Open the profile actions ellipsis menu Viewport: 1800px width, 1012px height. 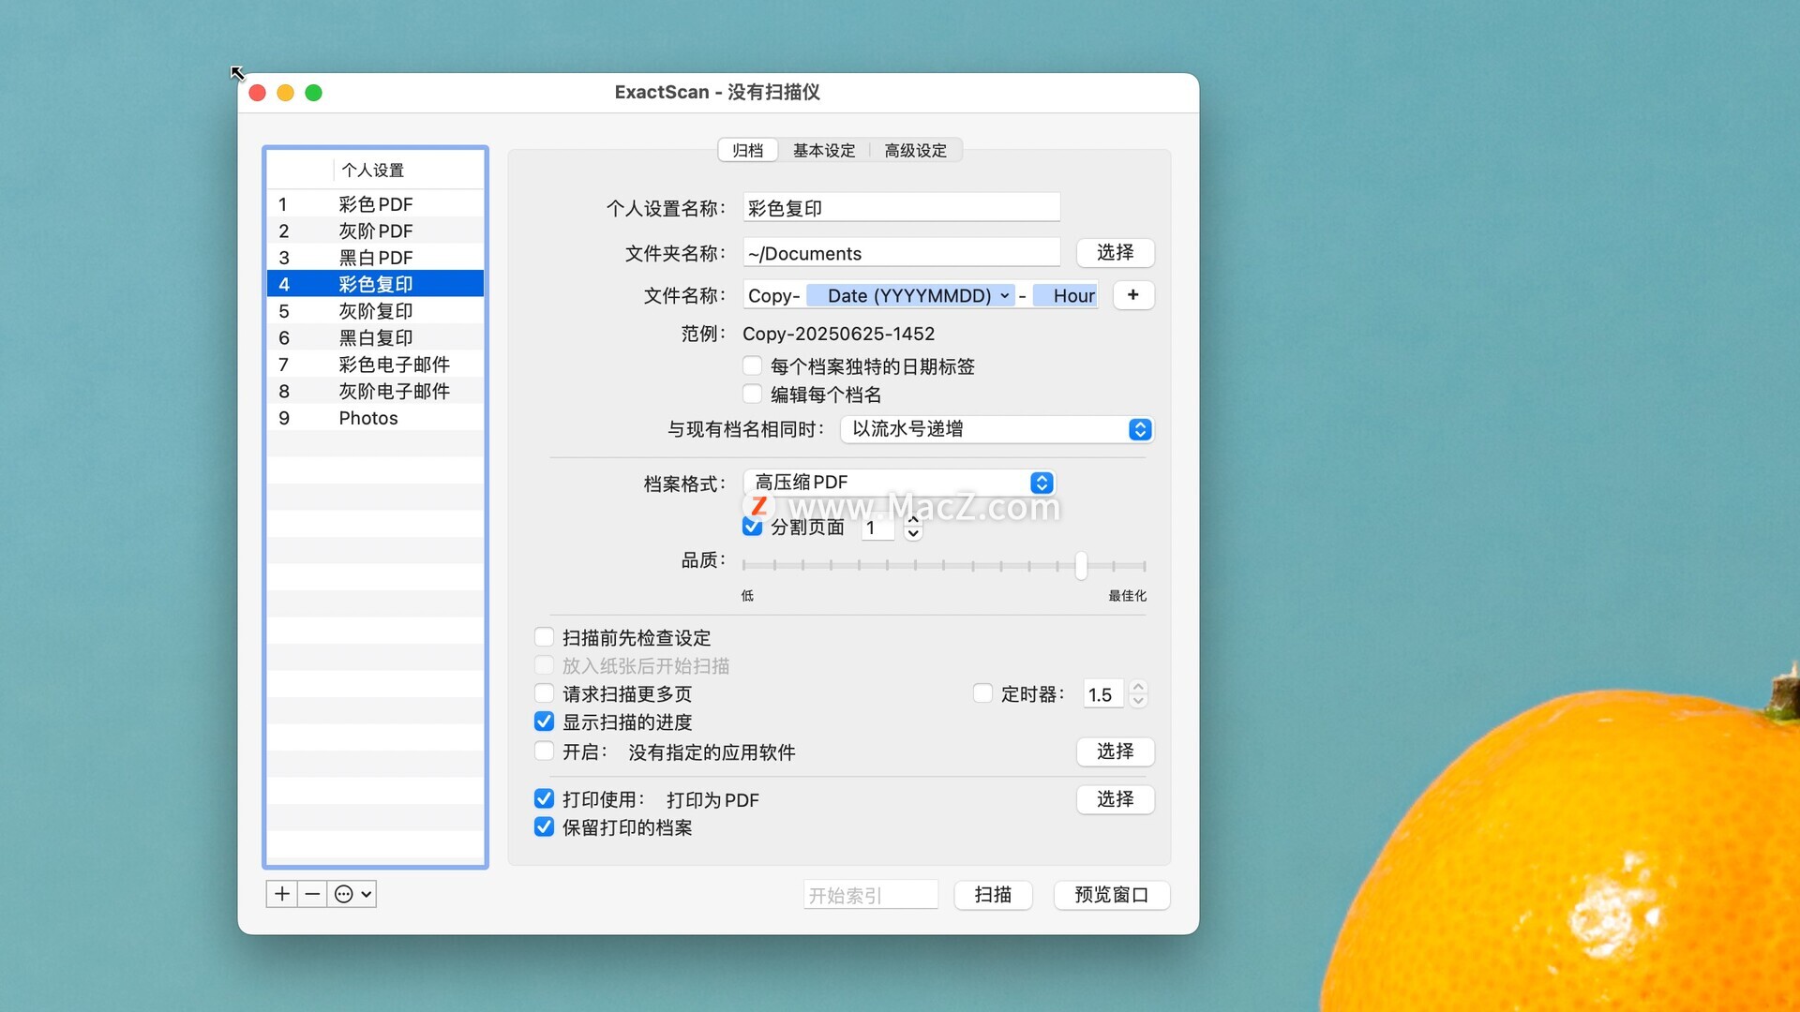point(352,894)
